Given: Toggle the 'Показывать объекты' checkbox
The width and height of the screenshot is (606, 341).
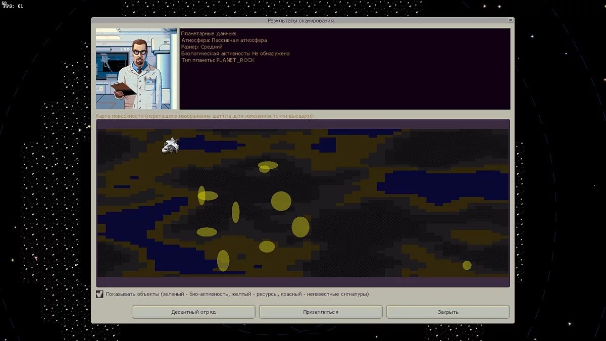Looking at the screenshot, I should point(99,294).
